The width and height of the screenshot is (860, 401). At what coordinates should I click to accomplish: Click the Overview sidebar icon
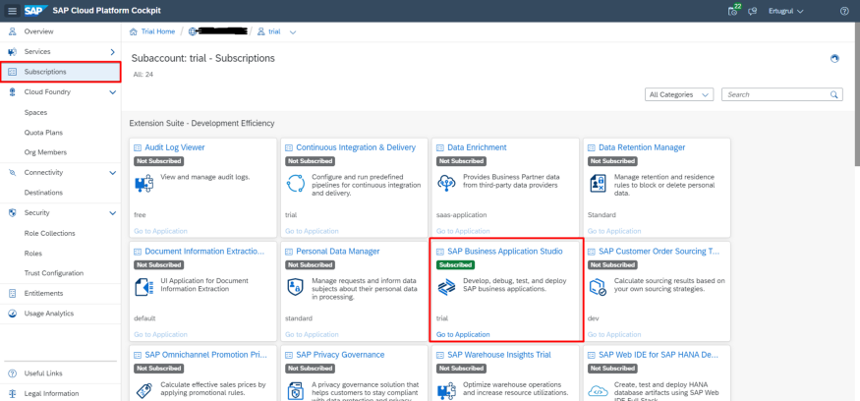(x=12, y=31)
